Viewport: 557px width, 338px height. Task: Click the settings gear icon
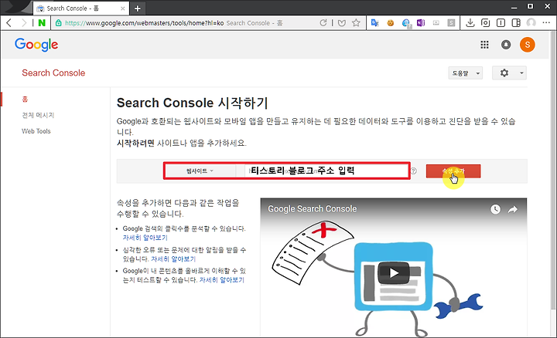(x=504, y=73)
